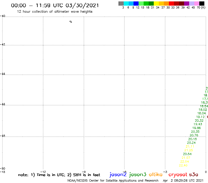Click the -15 longitude axis label

point(3,172)
